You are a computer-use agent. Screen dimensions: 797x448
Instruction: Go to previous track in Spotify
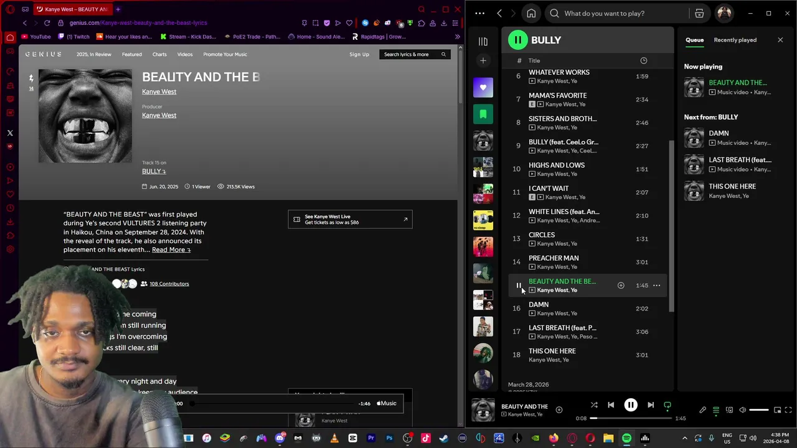tap(611, 405)
